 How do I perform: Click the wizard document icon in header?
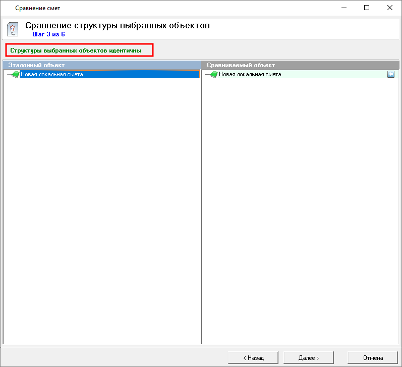[13, 29]
